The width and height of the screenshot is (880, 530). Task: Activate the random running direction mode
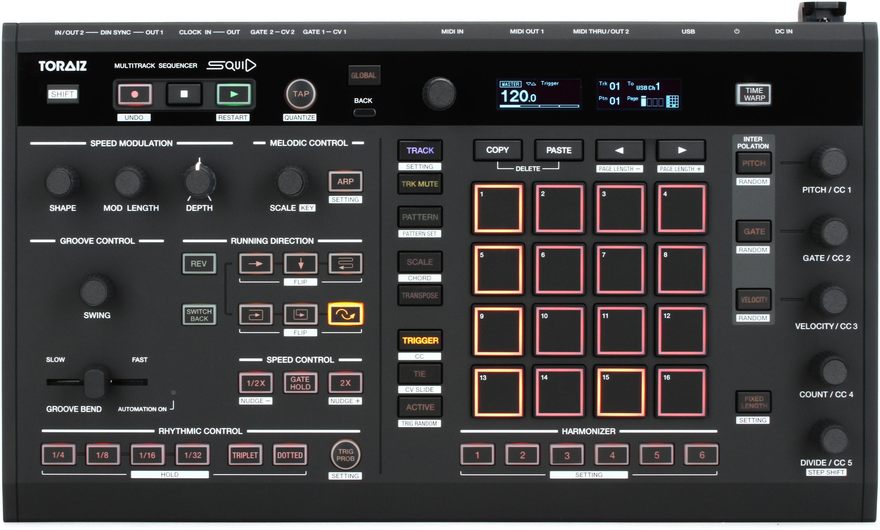[345, 315]
